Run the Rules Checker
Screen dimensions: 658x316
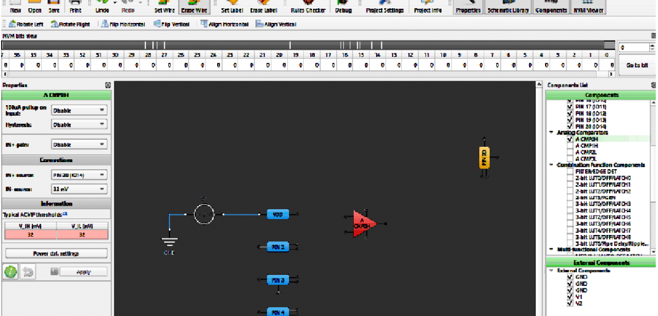coord(308,7)
